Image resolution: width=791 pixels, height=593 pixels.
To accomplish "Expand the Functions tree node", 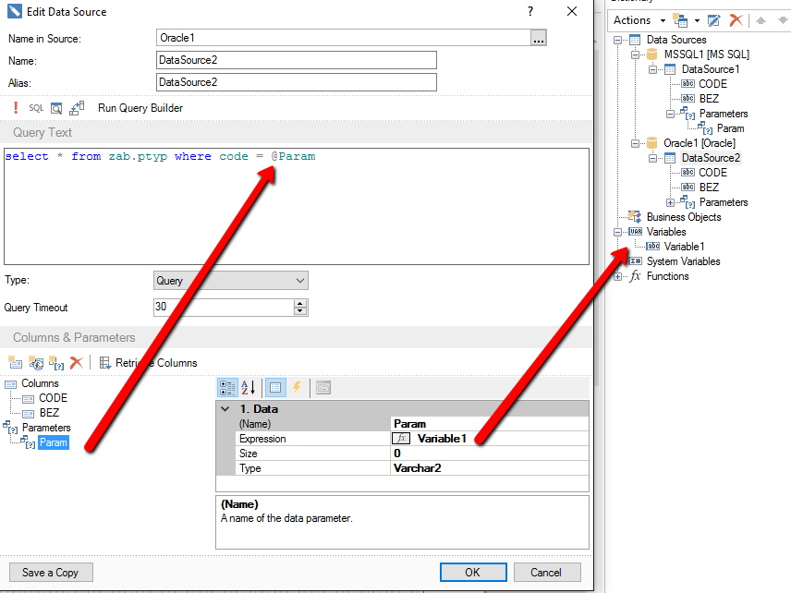I will pos(617,277).
